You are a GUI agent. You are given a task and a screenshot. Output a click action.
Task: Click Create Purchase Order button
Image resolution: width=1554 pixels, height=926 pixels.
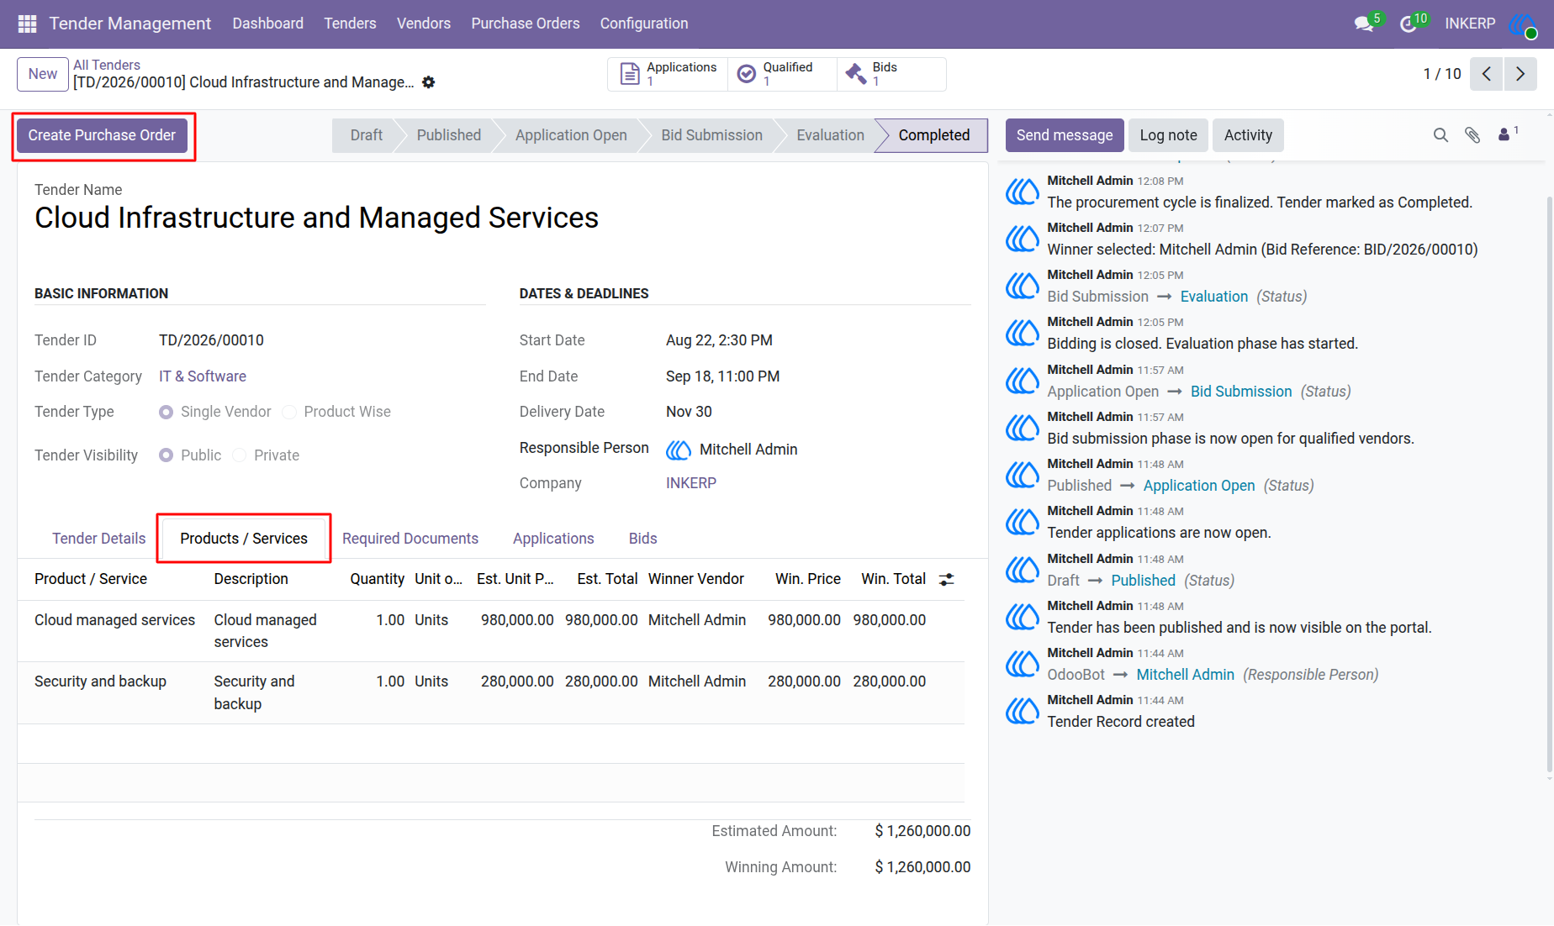click(102, 135)
